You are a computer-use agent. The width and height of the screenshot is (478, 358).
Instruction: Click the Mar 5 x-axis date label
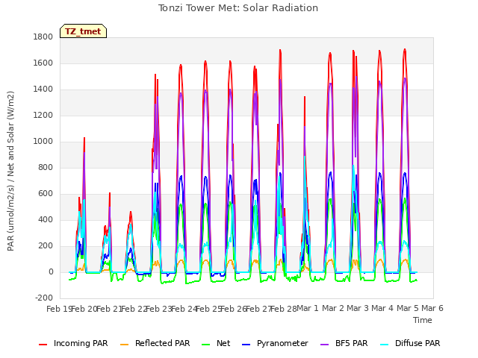click(x=408, y=308)
